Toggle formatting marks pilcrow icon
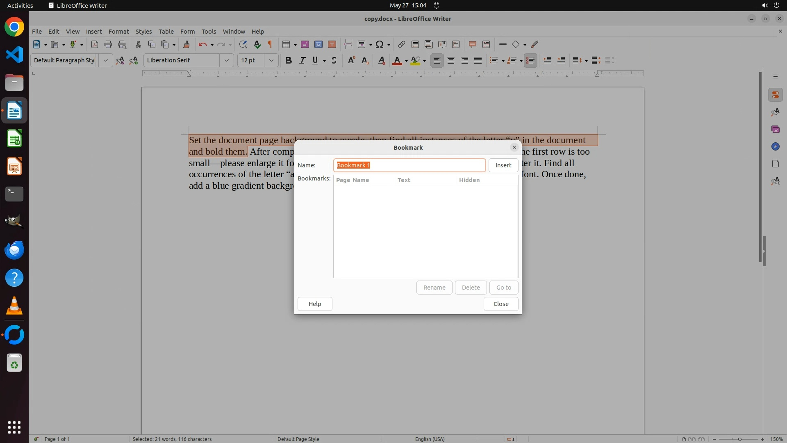Image resolution: width=787 pixels, height=443 pixels. tap(270, 44)
